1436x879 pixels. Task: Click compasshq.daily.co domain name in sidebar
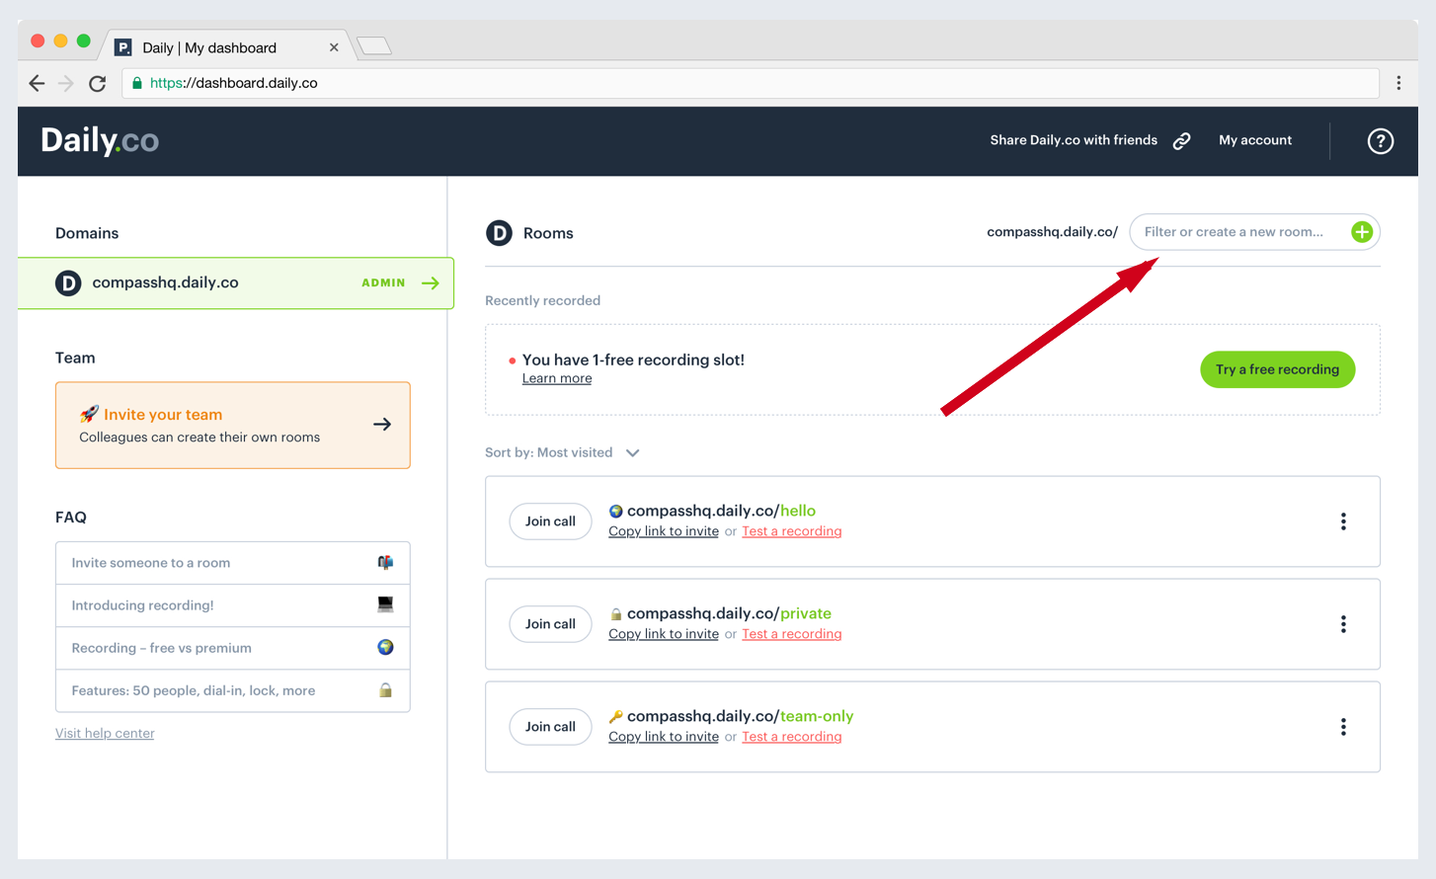click(165, 282)
